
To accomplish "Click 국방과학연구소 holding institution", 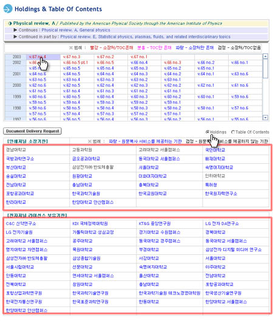I will pyautogui.click(x=20, y=159).
